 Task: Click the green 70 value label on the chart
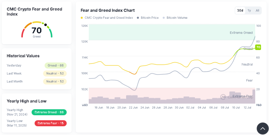point(258,47)
